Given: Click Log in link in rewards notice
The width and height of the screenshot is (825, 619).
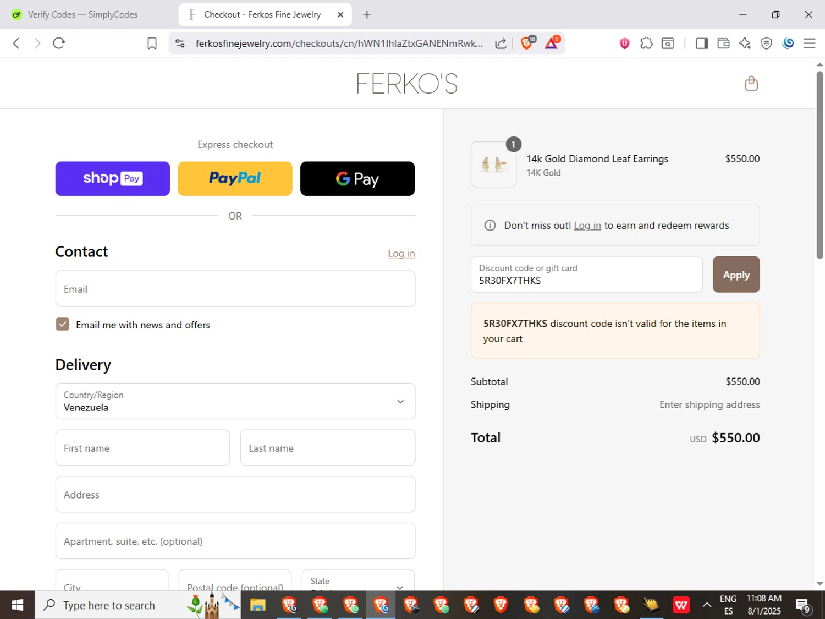Looking at the screenshot, I should click(587, 226).
